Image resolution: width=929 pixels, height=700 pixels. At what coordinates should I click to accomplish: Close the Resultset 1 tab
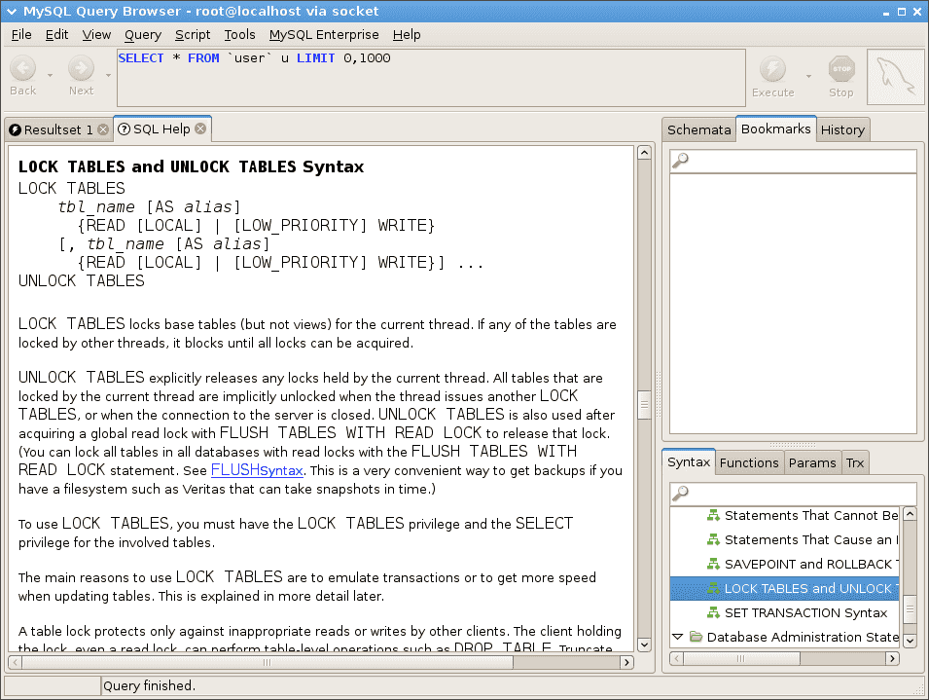tap(103, 129)
